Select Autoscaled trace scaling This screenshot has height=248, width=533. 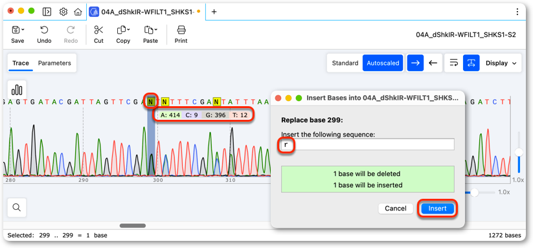383,63
